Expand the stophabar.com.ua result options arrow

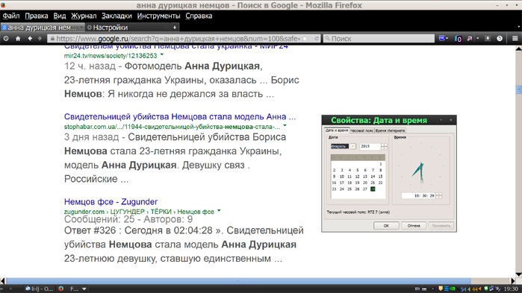285,125
